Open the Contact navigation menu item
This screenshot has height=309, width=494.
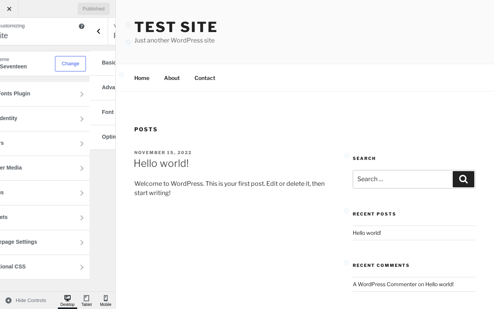205,78
